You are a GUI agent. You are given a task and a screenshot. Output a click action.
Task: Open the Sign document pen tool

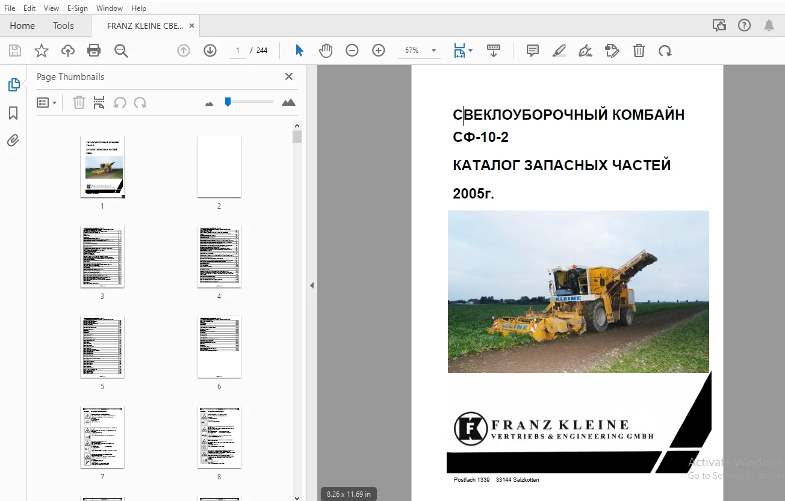586,51
